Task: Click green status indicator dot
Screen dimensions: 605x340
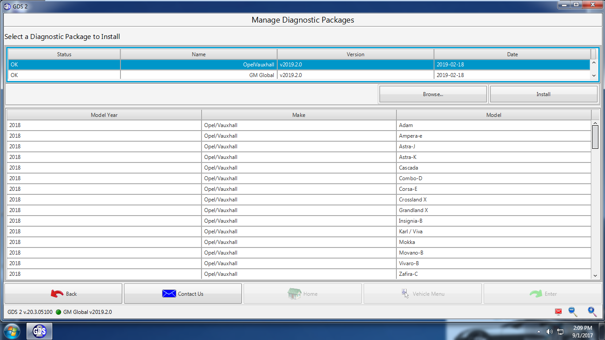Action: point(58,312)
